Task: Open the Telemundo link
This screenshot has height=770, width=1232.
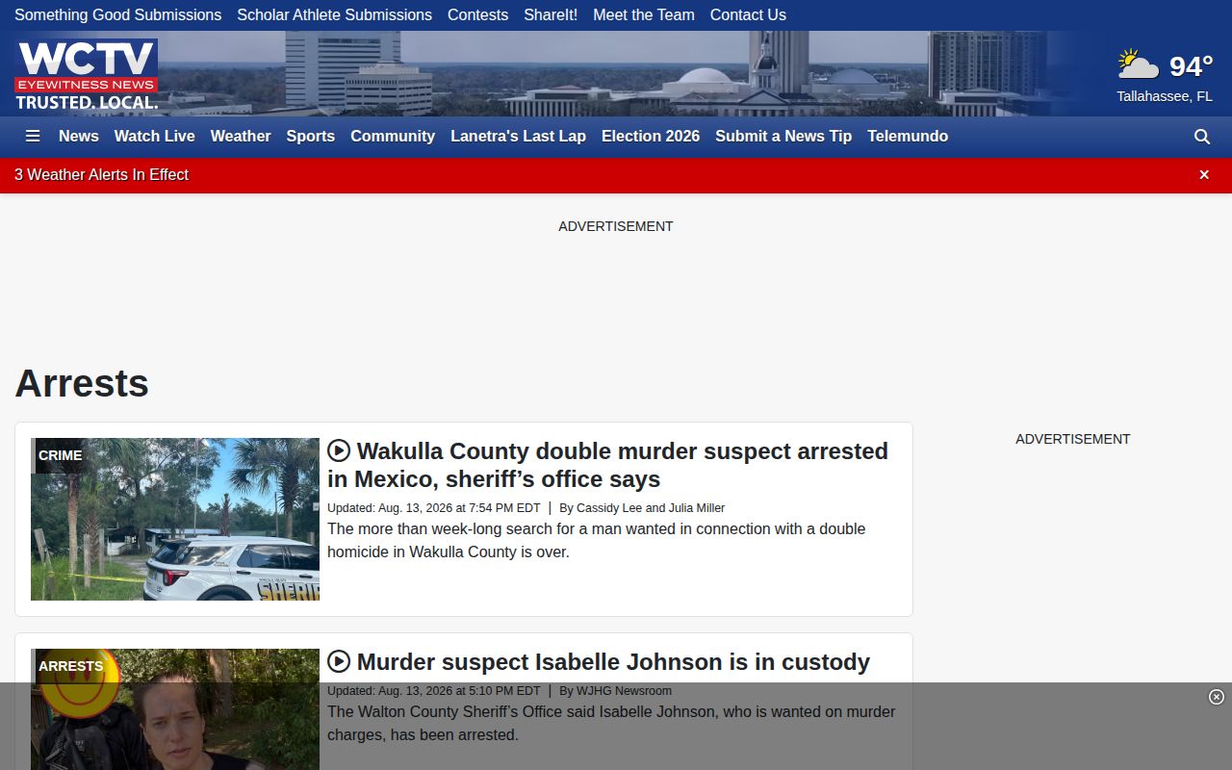Action: coord(908,137)
